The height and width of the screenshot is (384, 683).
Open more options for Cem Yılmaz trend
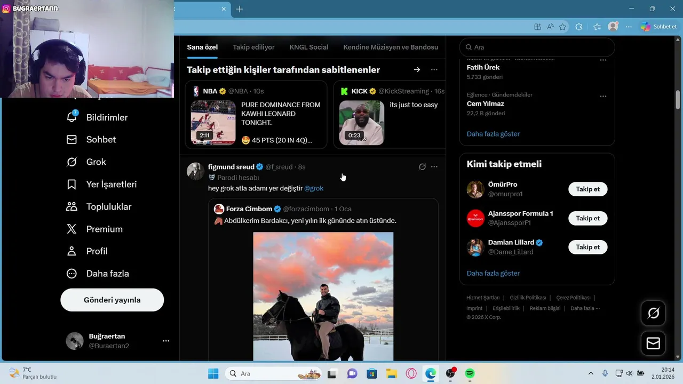click(x=603, y=97)
